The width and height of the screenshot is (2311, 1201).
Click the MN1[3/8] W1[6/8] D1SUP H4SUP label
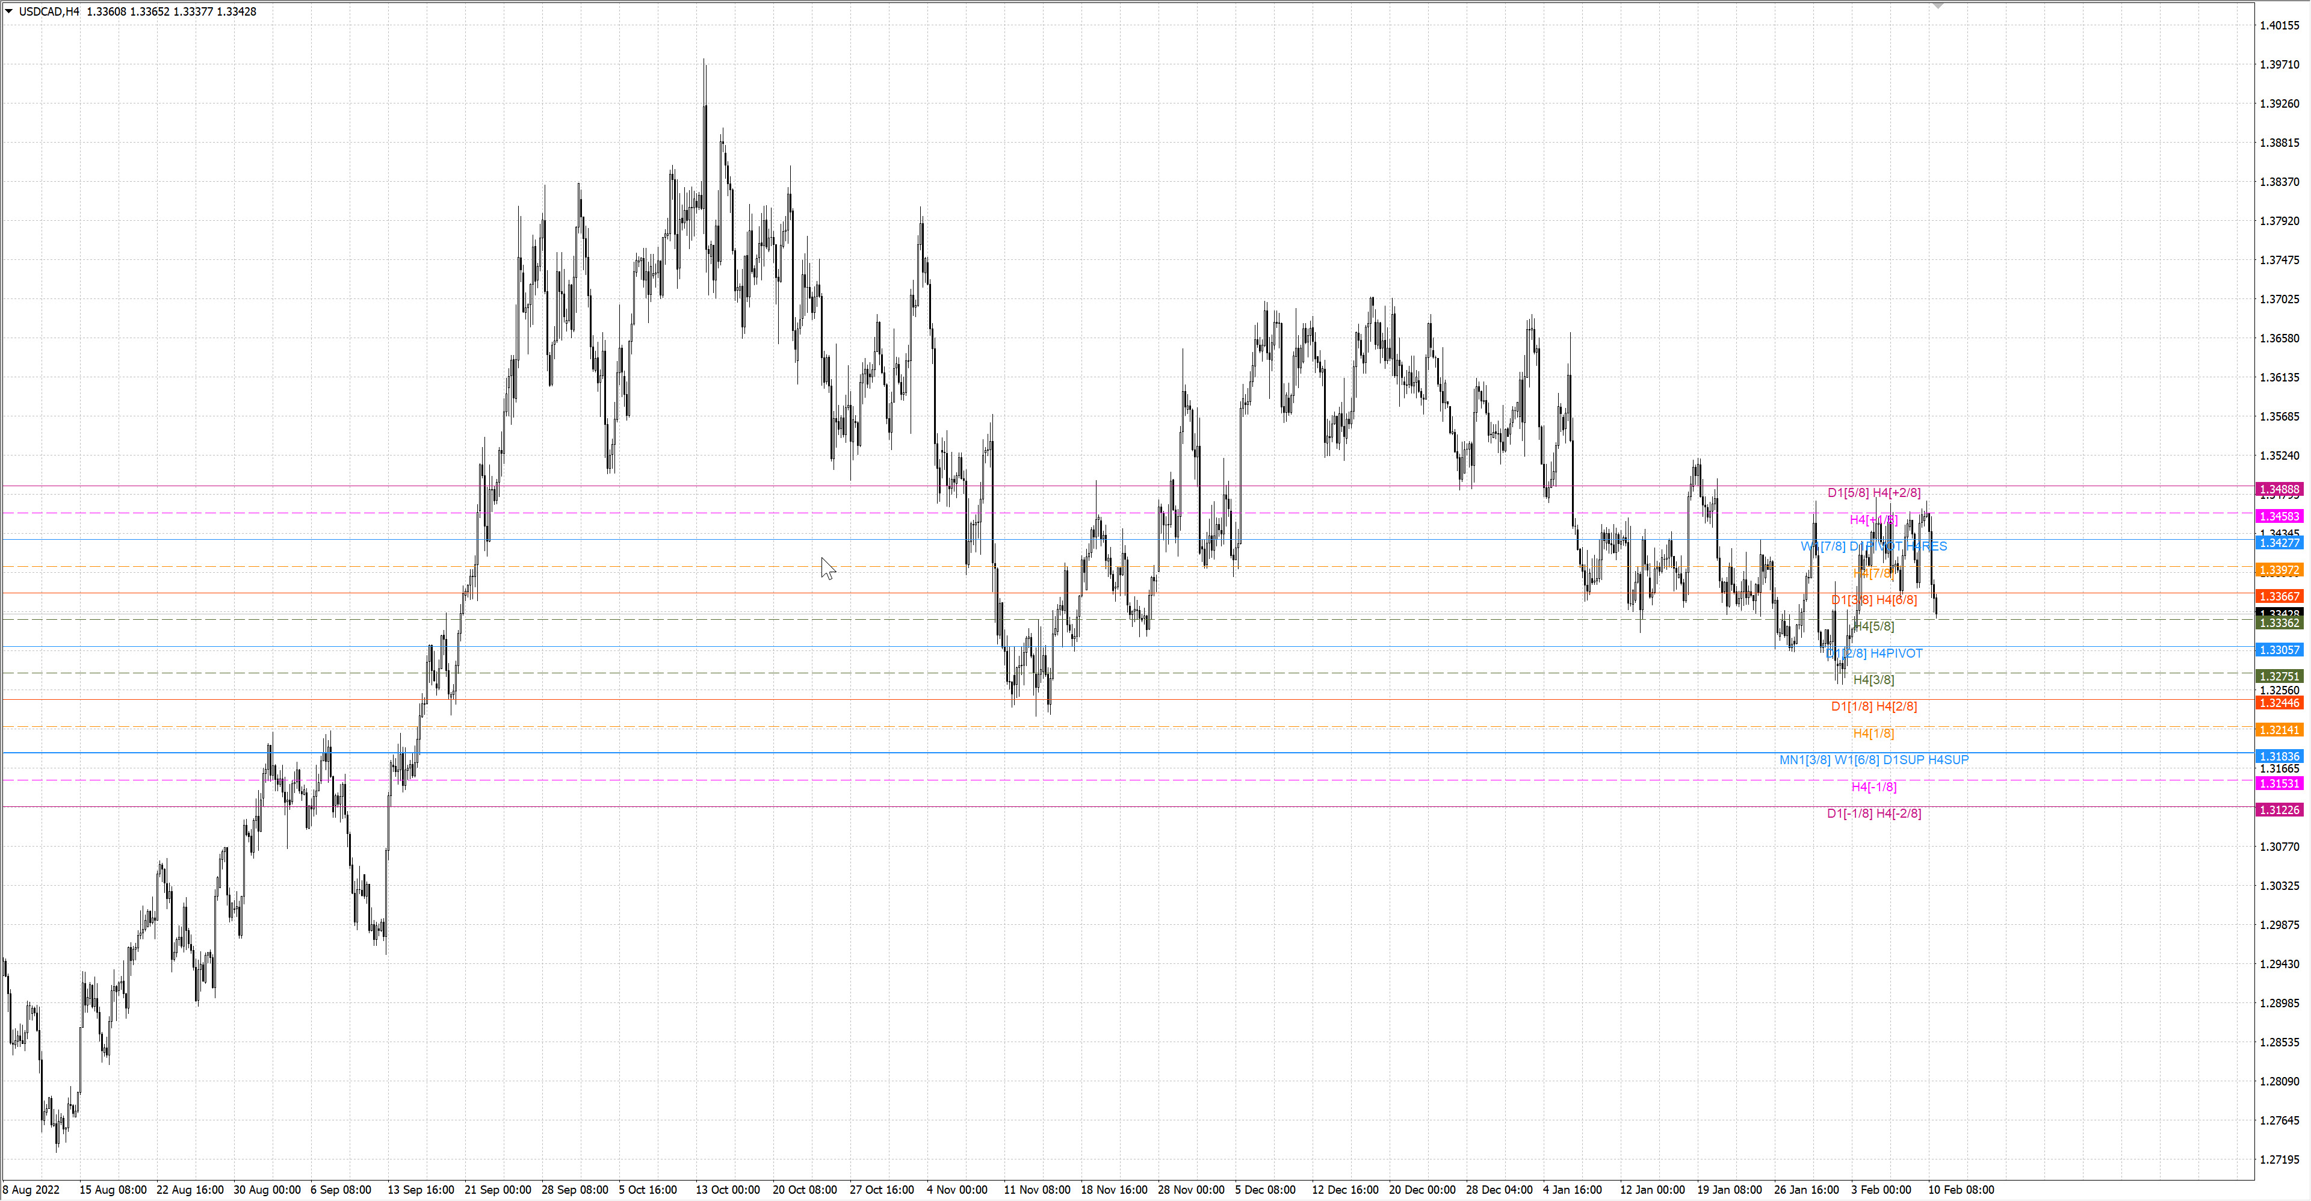pos(1873,760)
